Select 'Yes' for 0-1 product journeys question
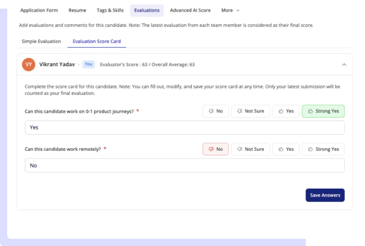365x246 pixels. coord(286,111)
